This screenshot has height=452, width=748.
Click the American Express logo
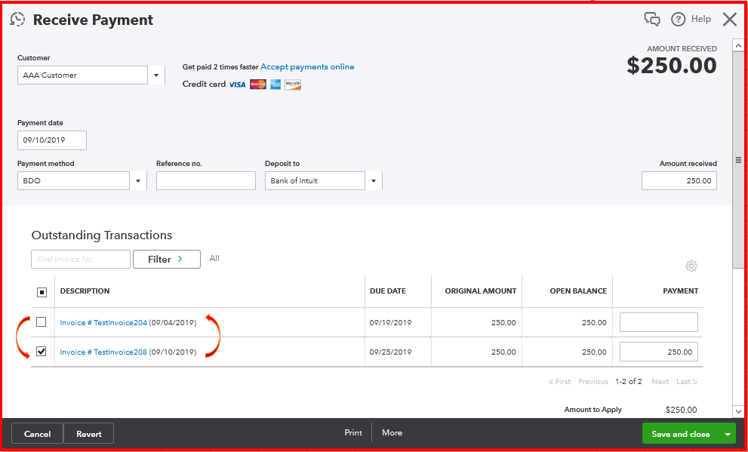[x=275, y=85]
